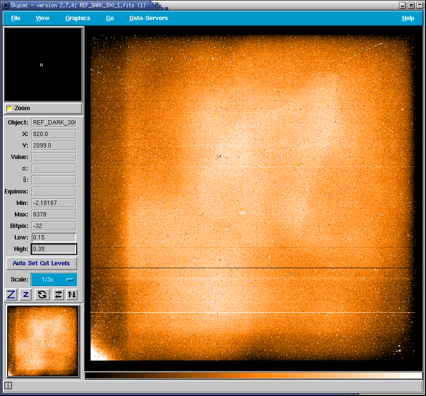Open the Graphics menu
426x396 pixels.
(x=78, y=18)
